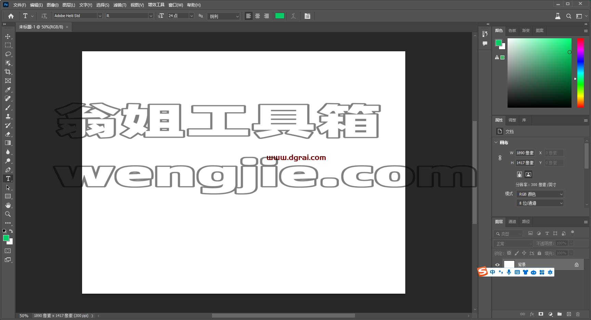Set canvas landscape orientation
This screenshot has height=320, width=591.
(528, 174)
